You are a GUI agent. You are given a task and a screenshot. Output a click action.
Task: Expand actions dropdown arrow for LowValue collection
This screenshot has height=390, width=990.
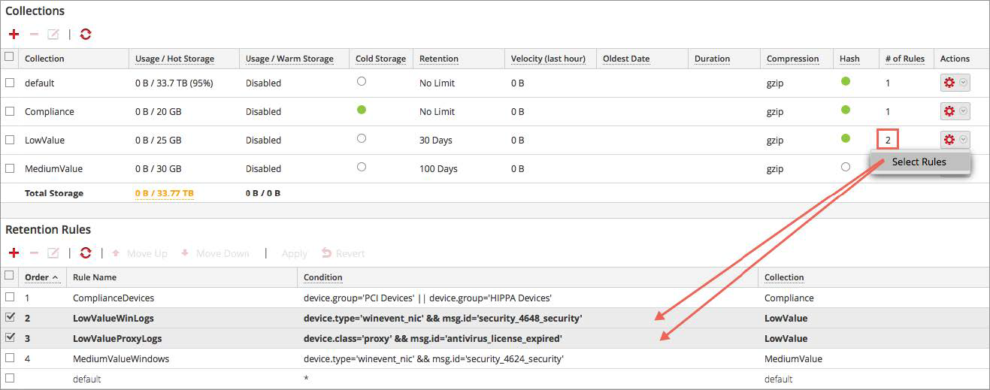[963, 140]
